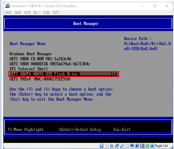
Task: Click the Move Highlight hint text
Action: [x=26, y=130]
